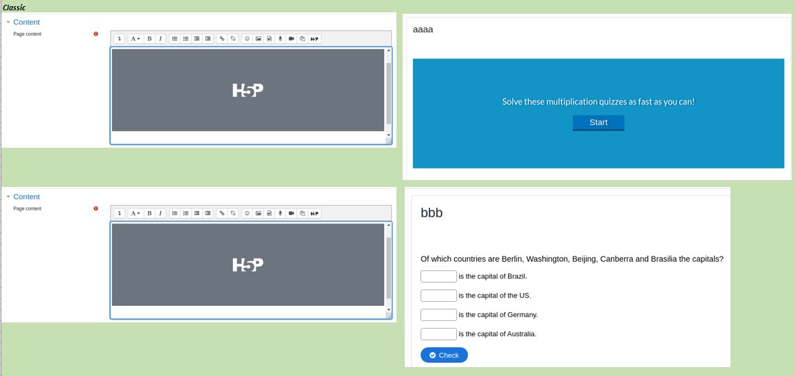Image resolution: width=795 pixels, height=376 pixels.
Task: Insert link in editor beside bbb preview
Action: click(221, 213)
